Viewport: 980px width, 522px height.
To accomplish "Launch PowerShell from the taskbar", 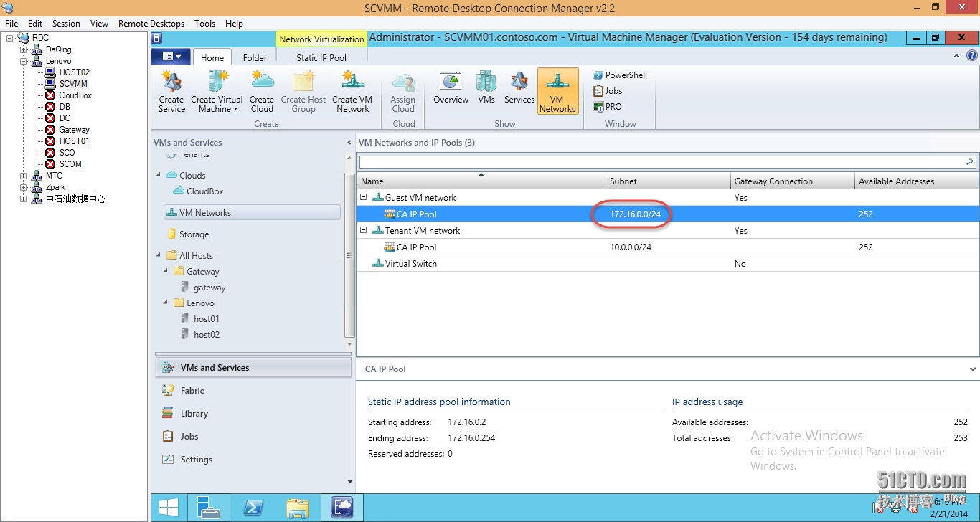I will (253, 508).
